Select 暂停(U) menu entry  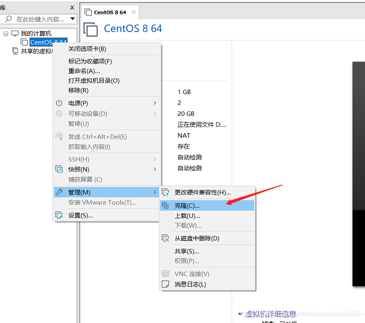coord(107,124)
